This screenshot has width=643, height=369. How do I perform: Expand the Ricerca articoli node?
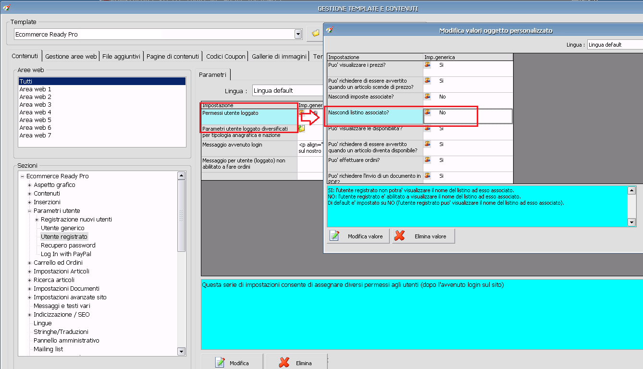click(x=29, y=280)
